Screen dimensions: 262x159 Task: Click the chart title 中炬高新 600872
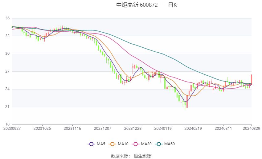(137, 5)
